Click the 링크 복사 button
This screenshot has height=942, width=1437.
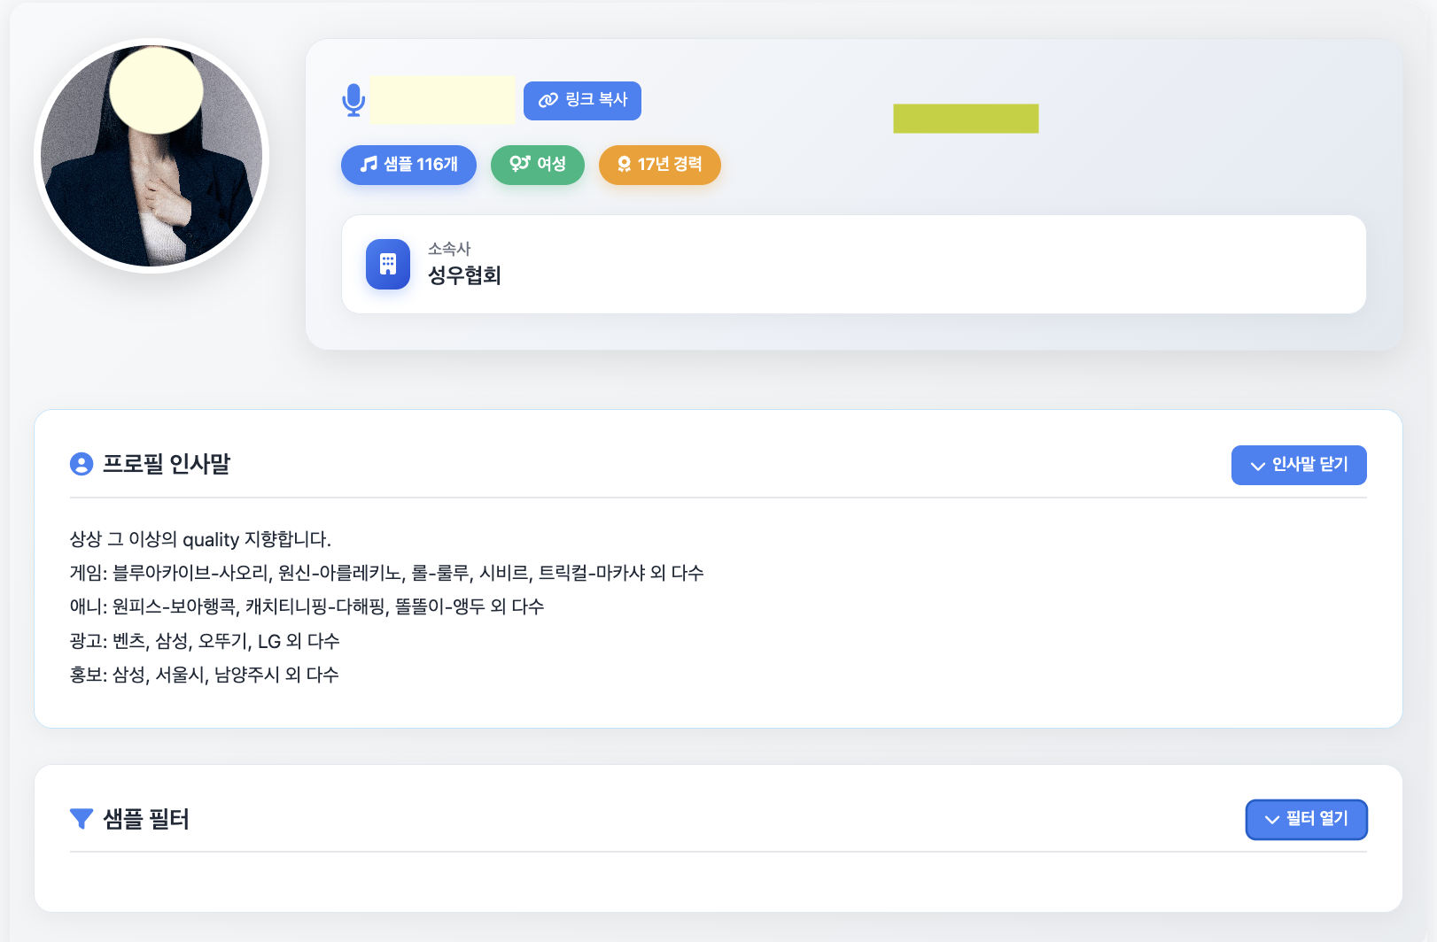coord(582,100)
